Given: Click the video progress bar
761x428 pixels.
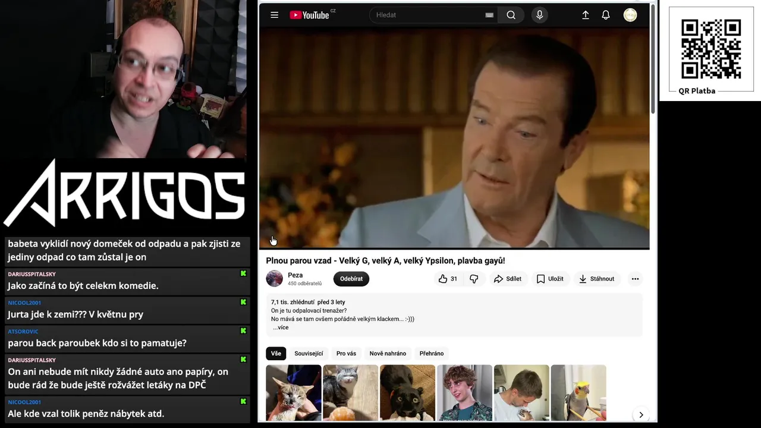Looking at the screenshot, I should 454,248.
